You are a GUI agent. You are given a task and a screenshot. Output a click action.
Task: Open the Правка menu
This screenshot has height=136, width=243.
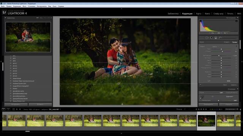click(x=9, y=6)
